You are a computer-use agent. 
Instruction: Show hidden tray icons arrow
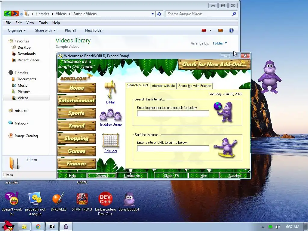pyautogui.click(x=263, y=227)
